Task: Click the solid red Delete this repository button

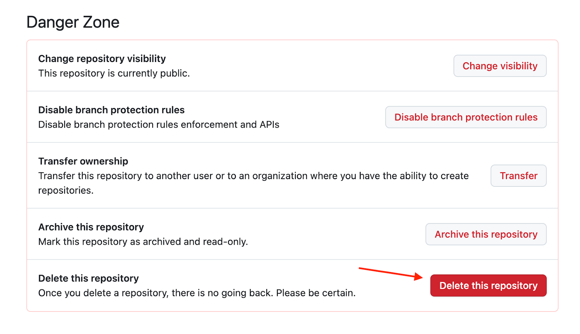Action: [x=488, y=286]
